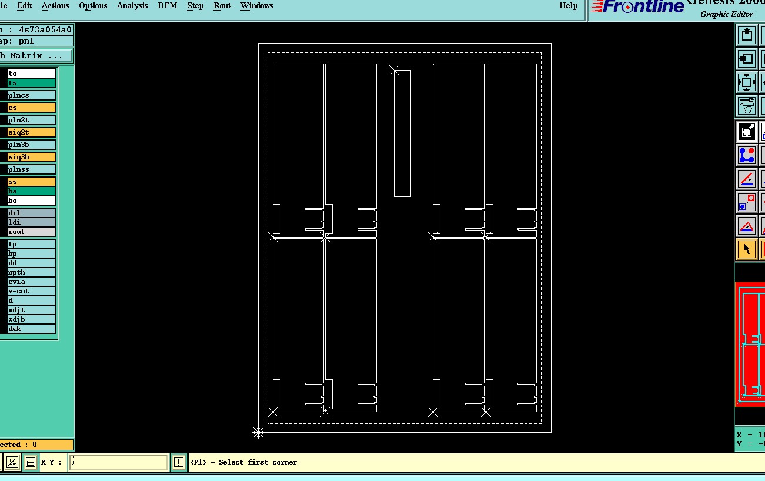Toggle visibility box beside 'drl' layer
Image resolution: width=765 pixels, height=481 pixels.
tap(3, 213)
